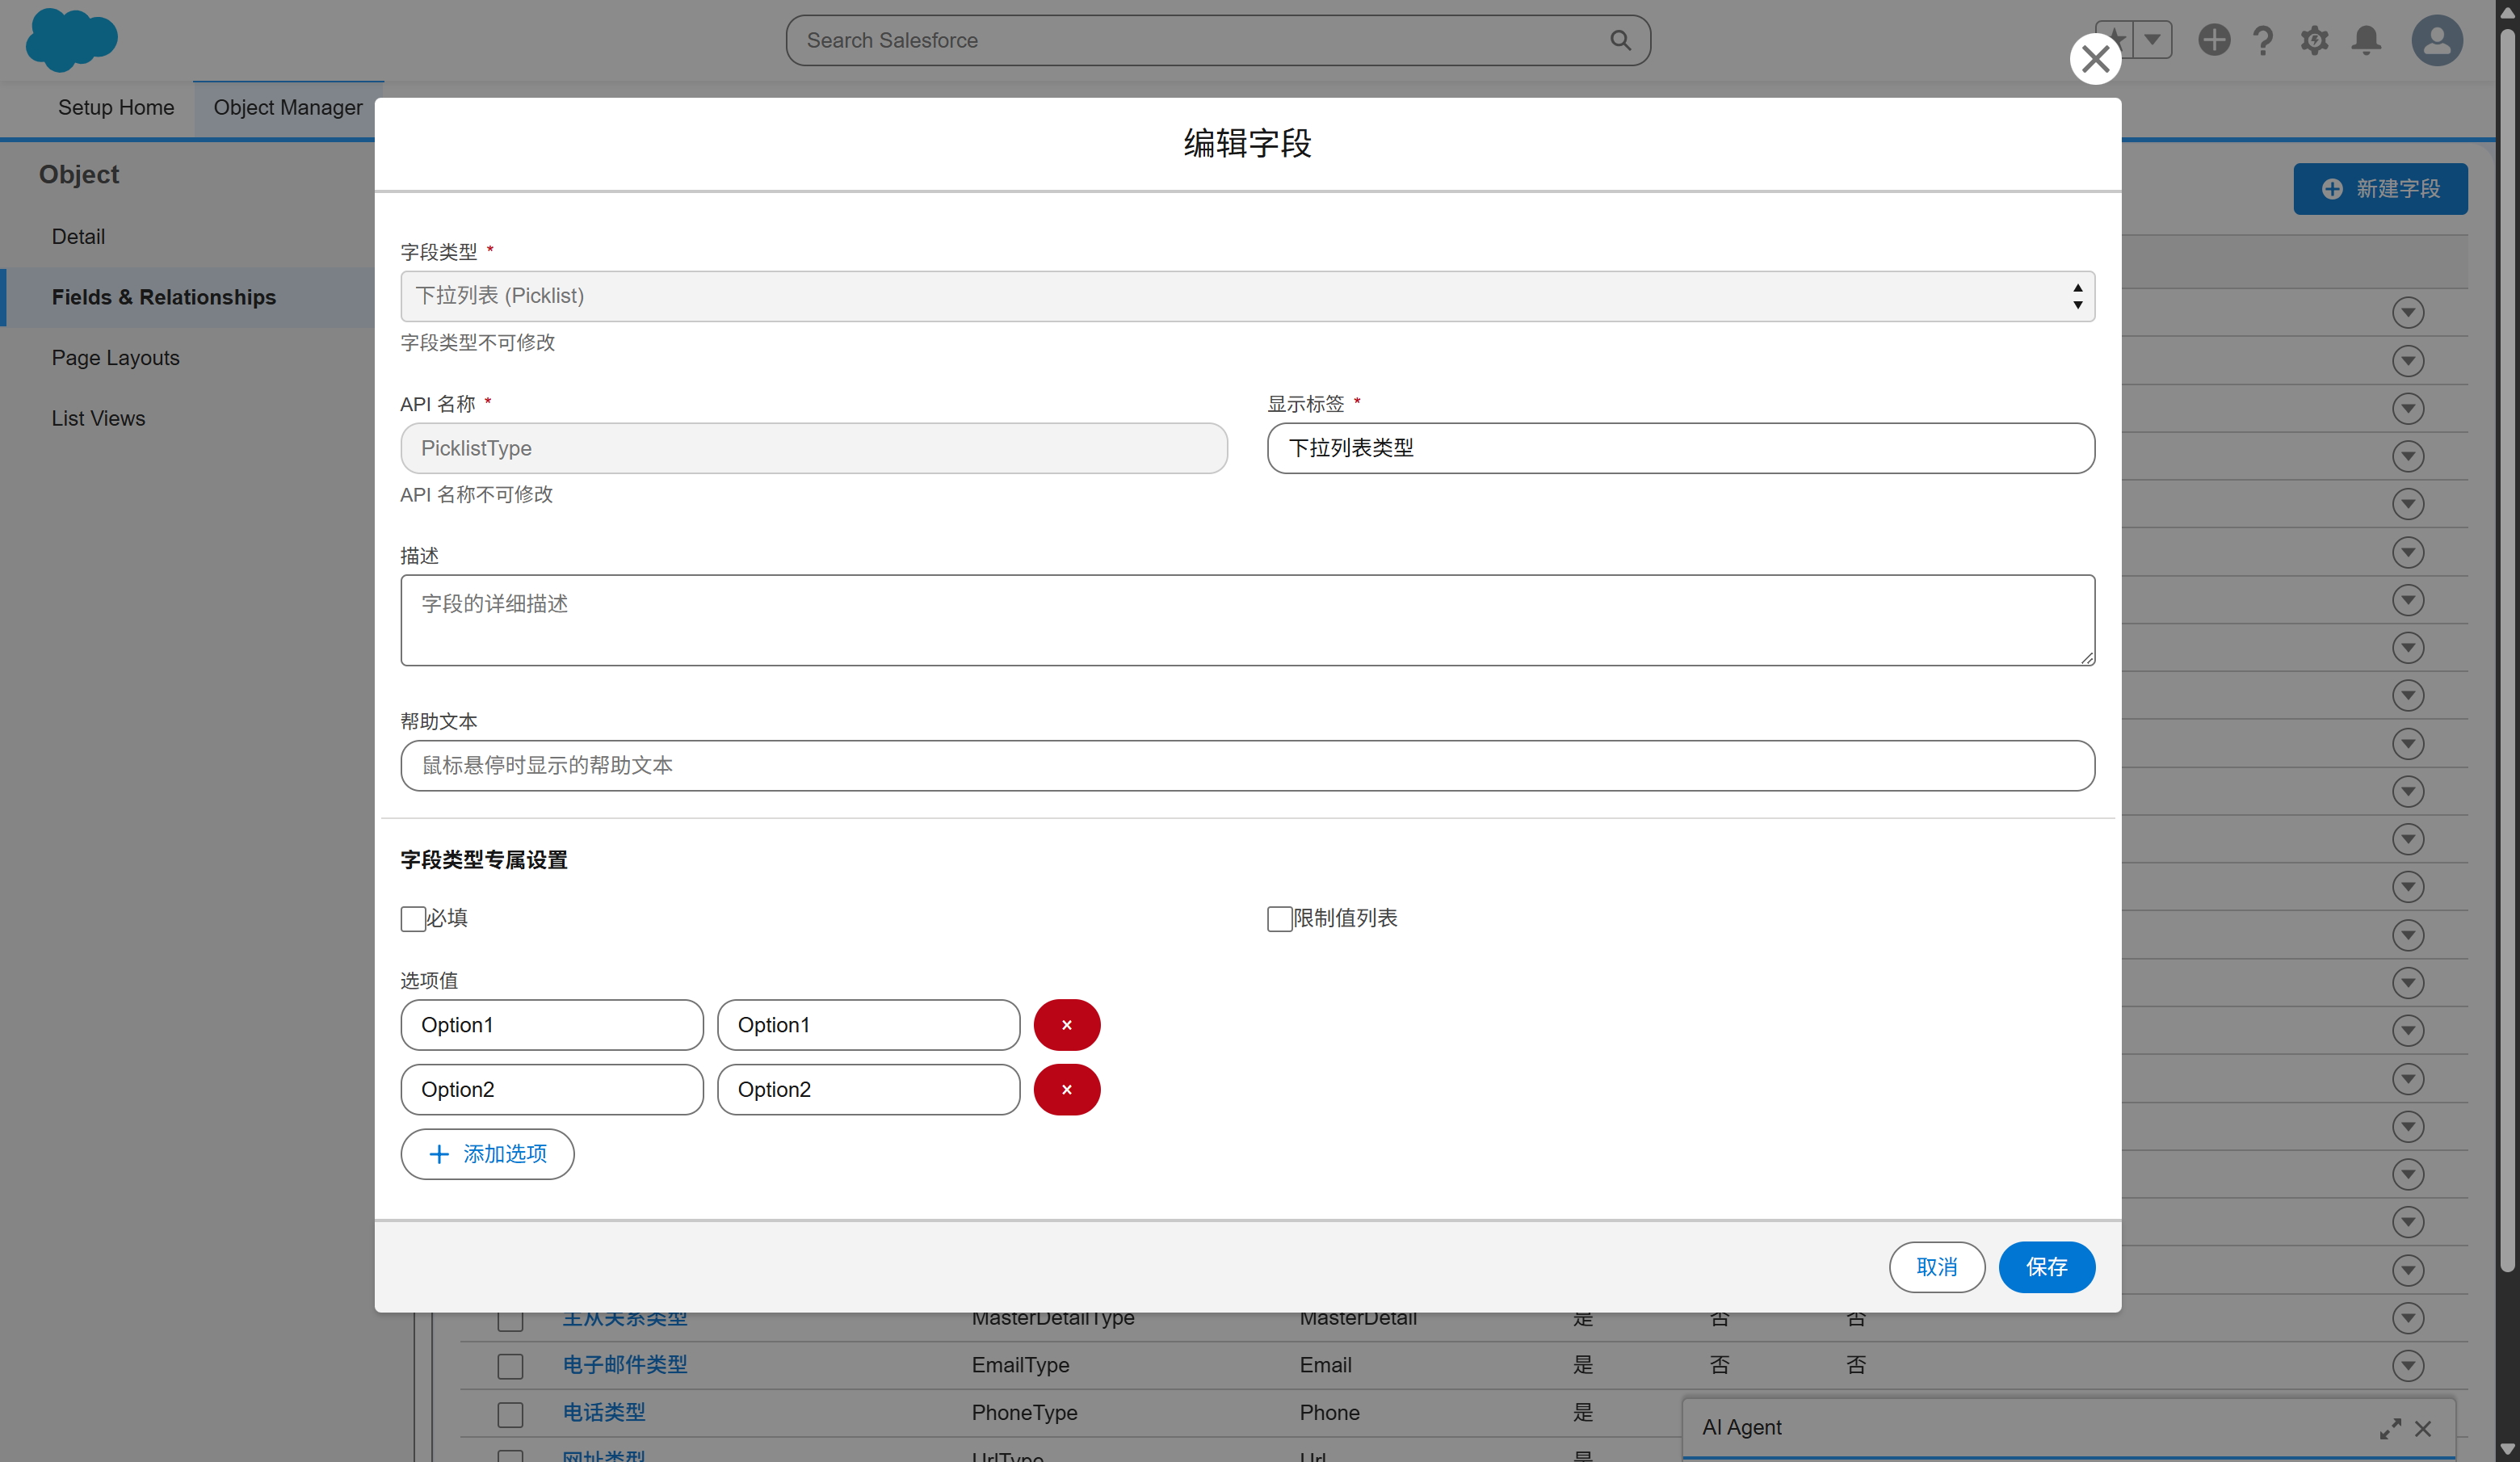Click the 显示标签 input field

(x=1681, y=448)
